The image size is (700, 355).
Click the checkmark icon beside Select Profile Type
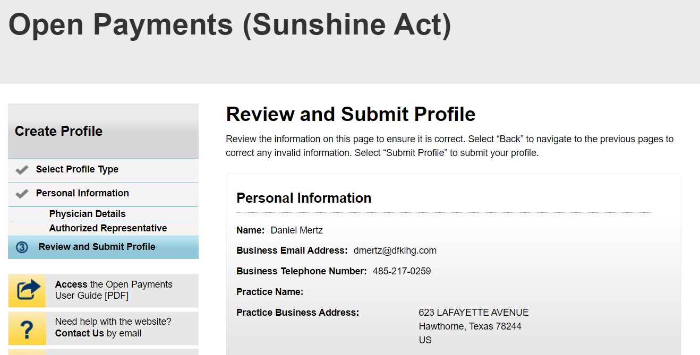pyautogui.click(x=22, y=170)
